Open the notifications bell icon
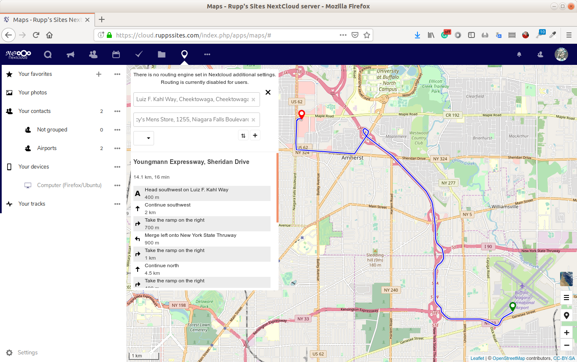This screenshot has width=577, height=362. [x=519, y=54]
